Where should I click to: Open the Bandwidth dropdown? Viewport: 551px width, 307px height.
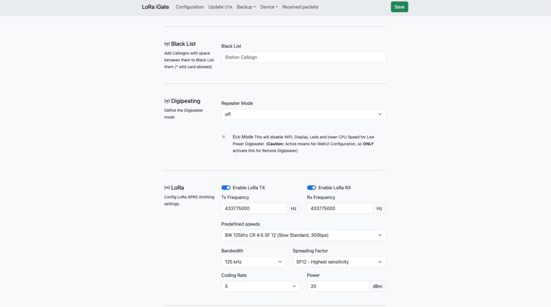click(x=253, y=262)
